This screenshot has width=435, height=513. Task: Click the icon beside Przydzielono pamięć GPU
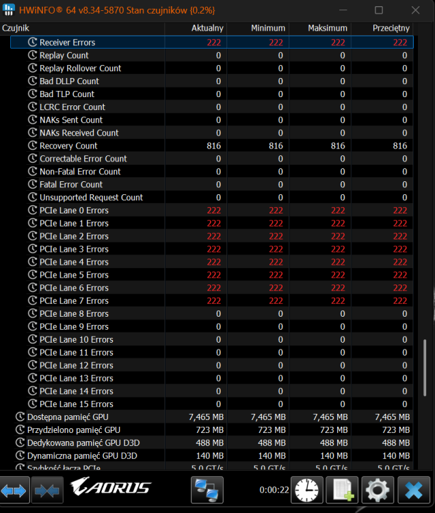click(20, 430)
